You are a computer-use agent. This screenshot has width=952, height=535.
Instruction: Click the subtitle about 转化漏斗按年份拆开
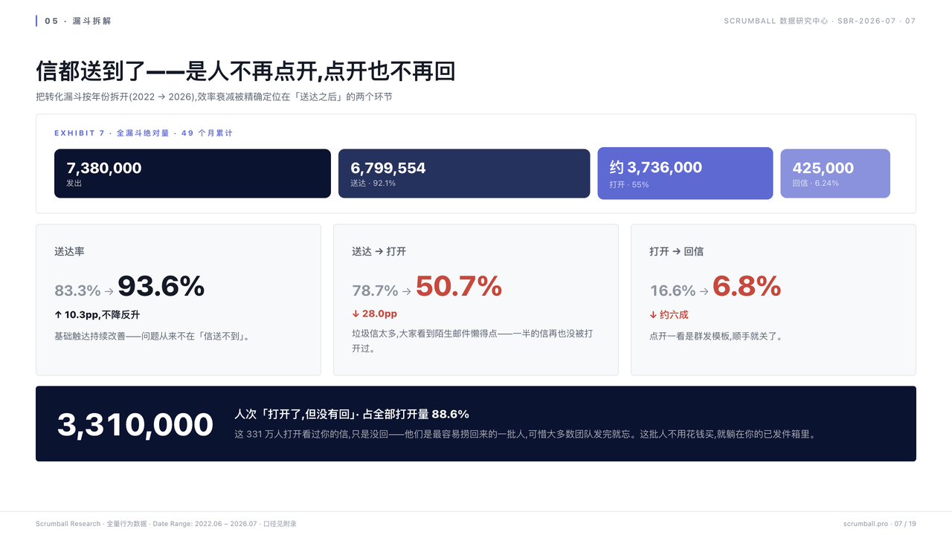coord(214,97)
